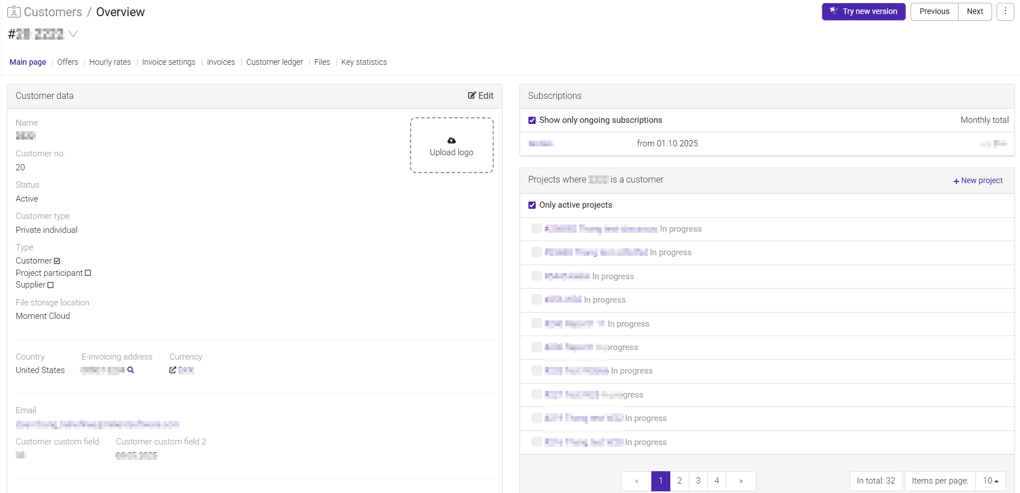Go to the Next customer

[975, 11]
